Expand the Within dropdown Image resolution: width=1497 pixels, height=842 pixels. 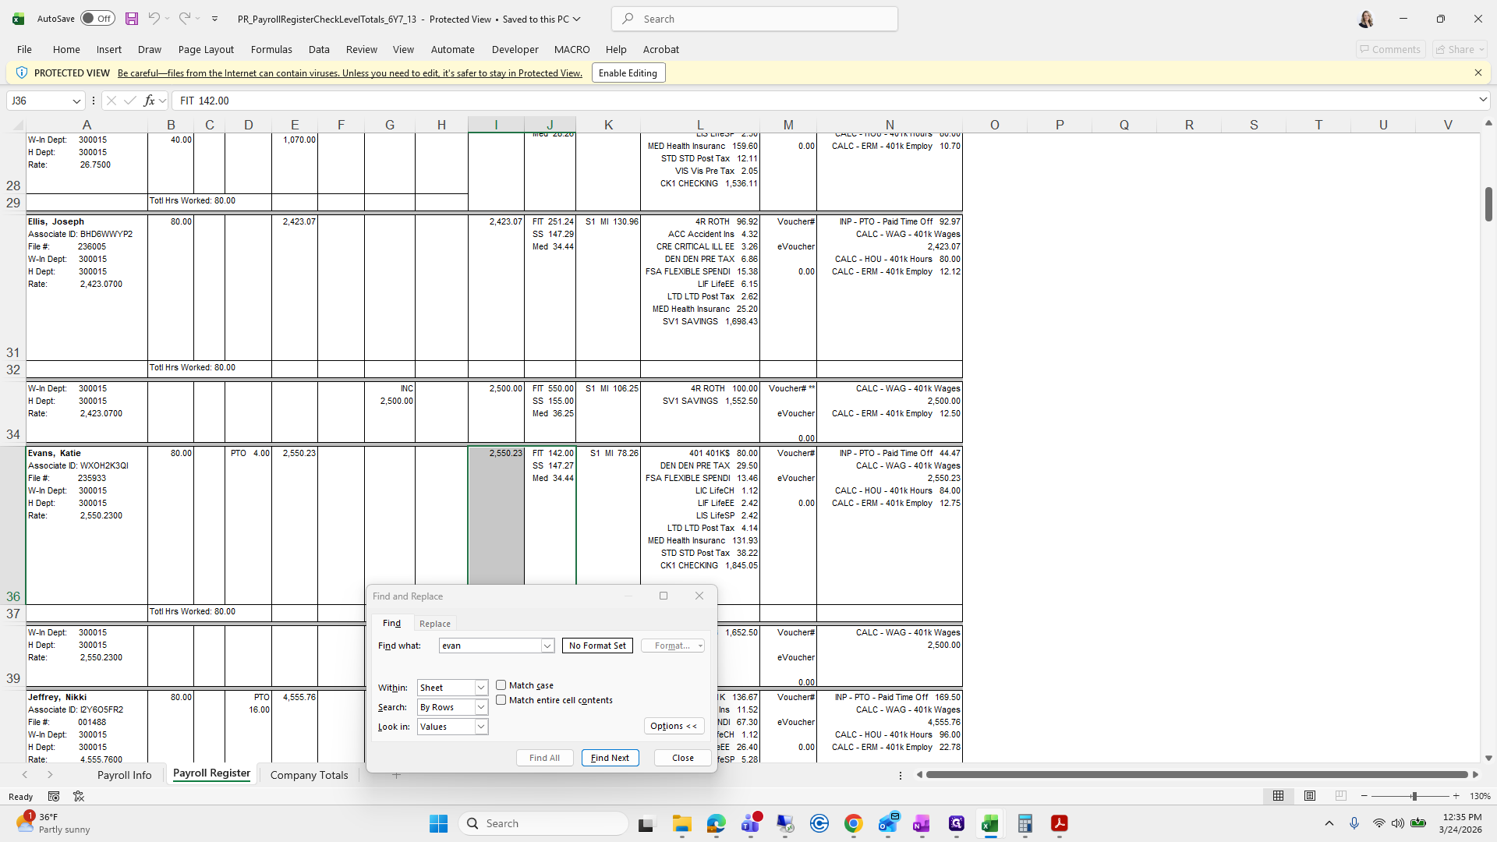(x=481, y=688)
